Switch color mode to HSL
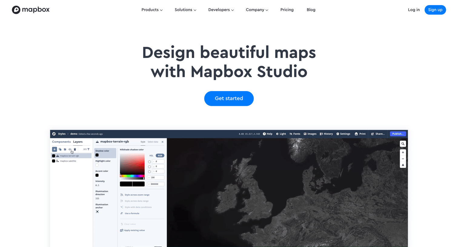 click(151, 156)
